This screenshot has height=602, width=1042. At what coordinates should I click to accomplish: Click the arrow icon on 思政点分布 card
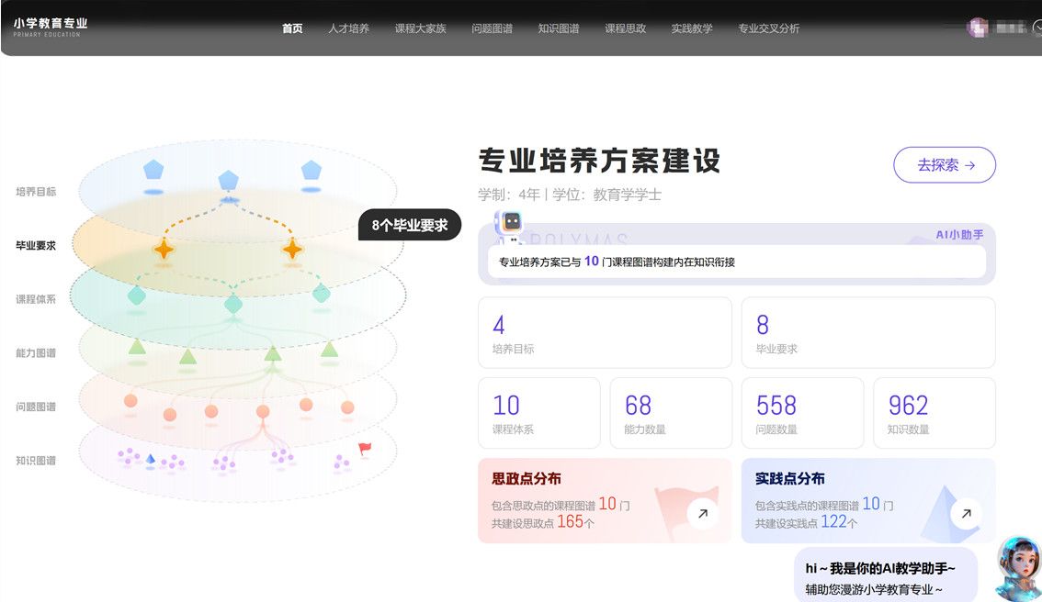[702, 514]
